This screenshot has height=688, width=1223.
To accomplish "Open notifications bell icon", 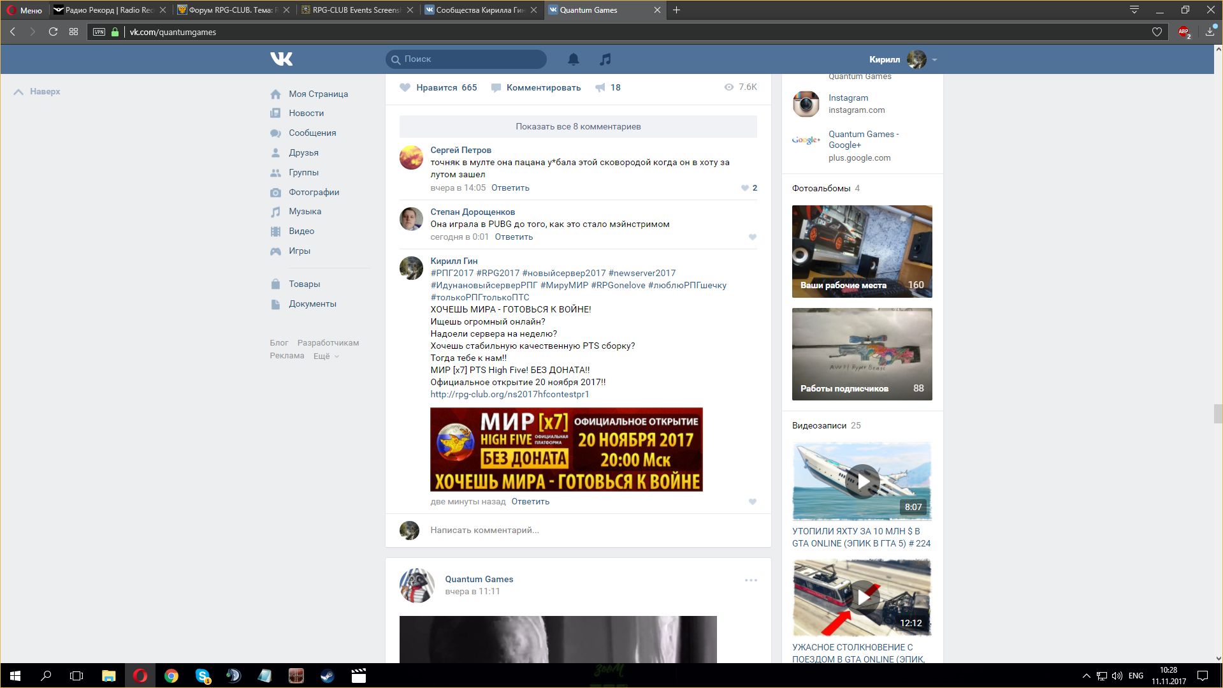I will point(574,59).
